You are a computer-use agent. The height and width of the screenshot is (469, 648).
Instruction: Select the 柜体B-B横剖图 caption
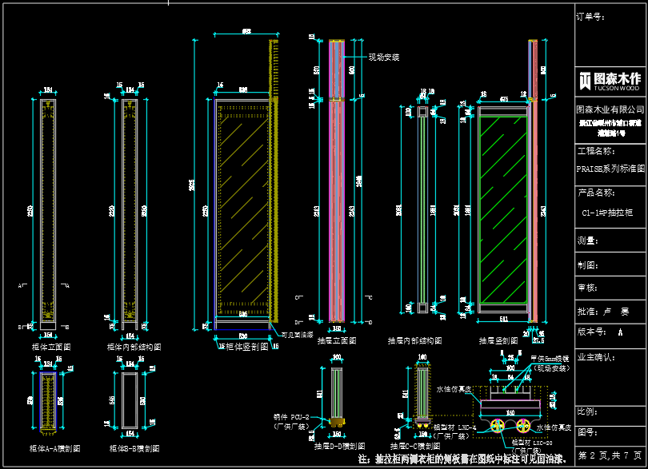134,449
